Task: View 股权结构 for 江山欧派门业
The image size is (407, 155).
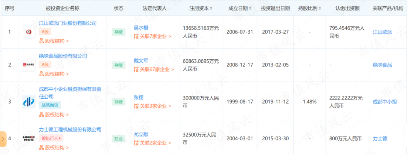Action: tap(54, 41)
